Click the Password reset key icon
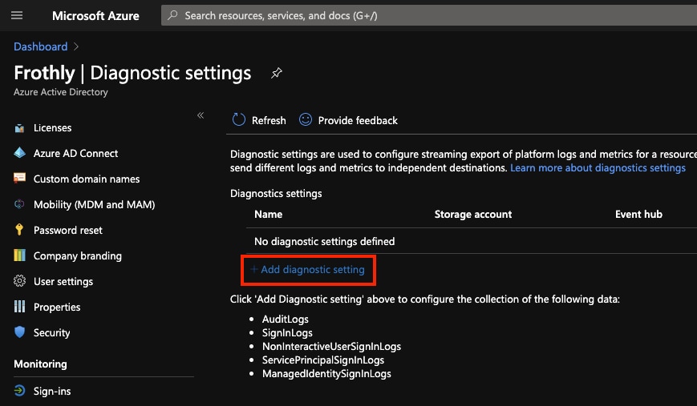The height and width of the screenshot is (406, 697). pos(19,229)
